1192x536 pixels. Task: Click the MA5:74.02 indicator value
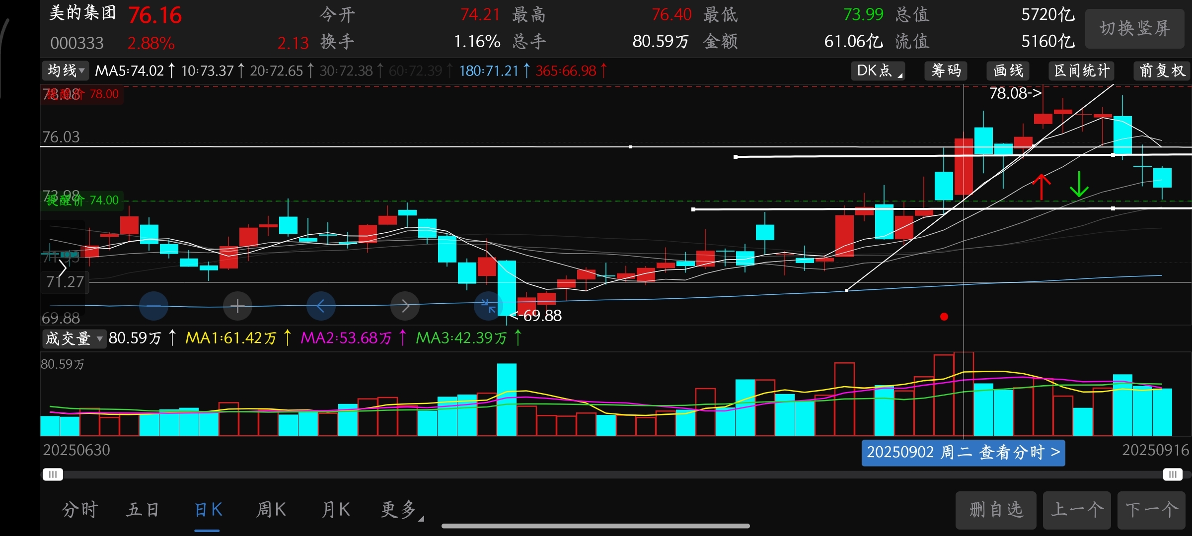click(x=129, y=71)
